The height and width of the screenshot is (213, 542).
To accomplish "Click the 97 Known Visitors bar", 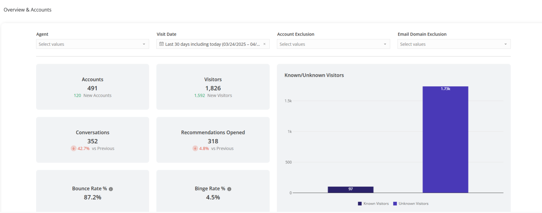I will pos(350,189).
